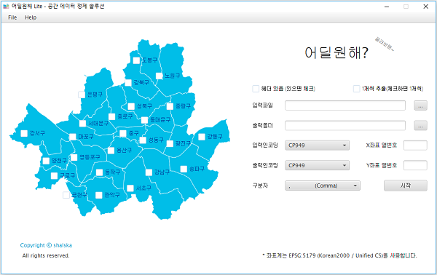Viewport: 437px width, 275px height.
Task: Enable the 서초구 checkbox
Action: (130, 188)
